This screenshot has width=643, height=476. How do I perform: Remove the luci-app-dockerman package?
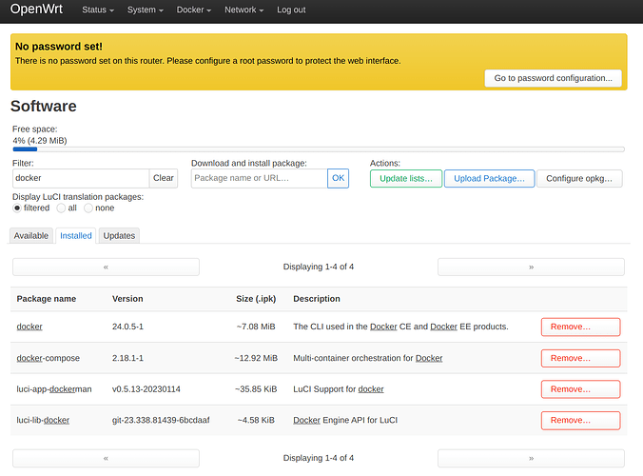580,389
